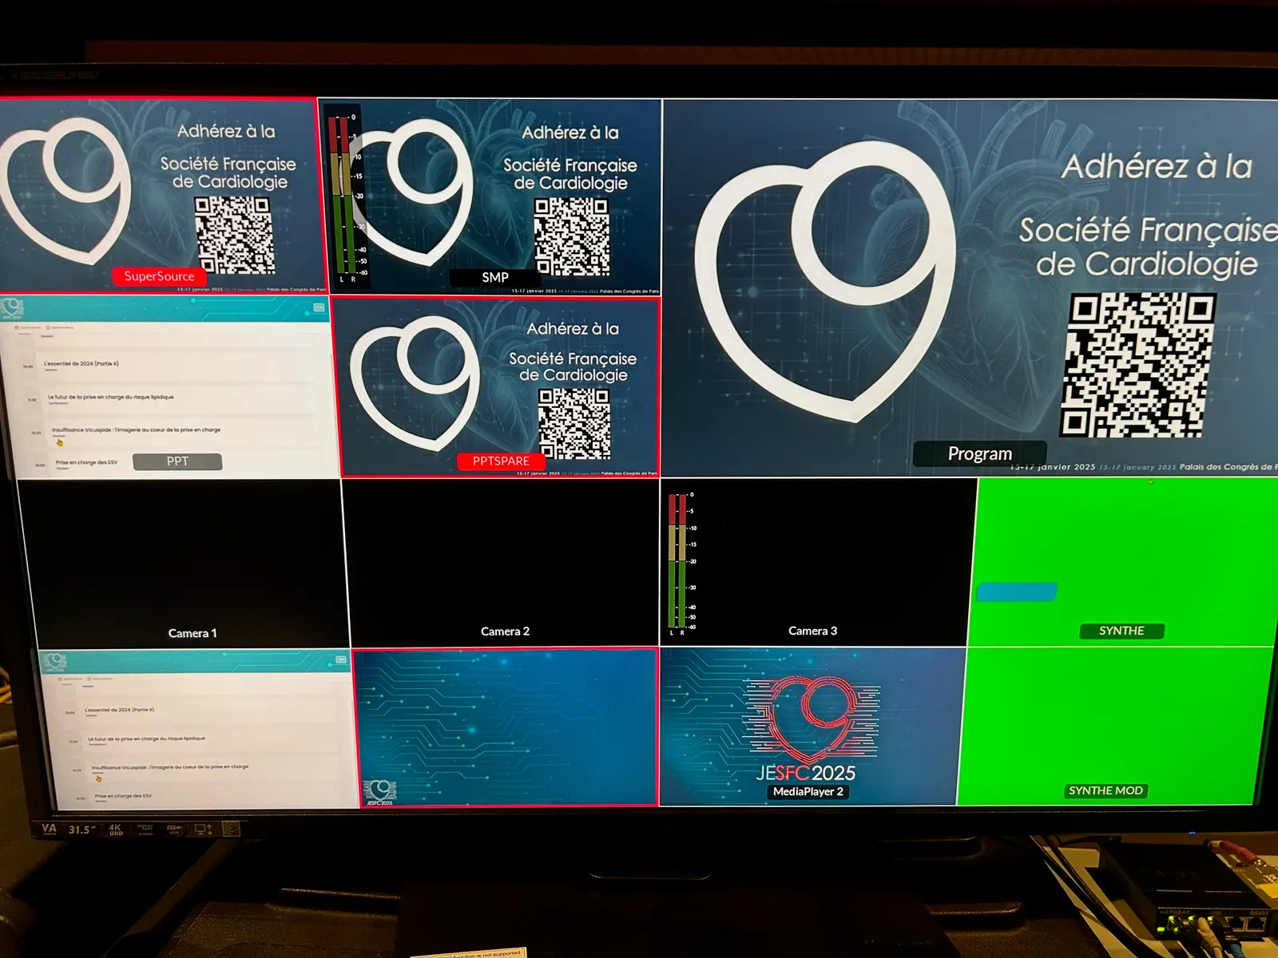Open "L'essentiel de 2024 (Partie II)" in the PPT-labeled view
Image resolution: width=1278 pixels, height=958 pixels.
(x=81, y=363)
